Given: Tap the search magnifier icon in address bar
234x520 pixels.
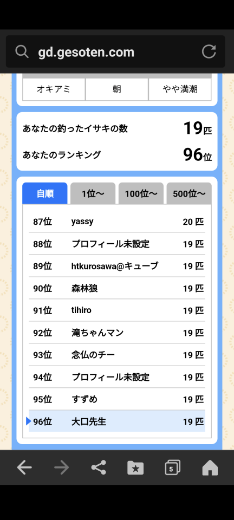Looking at the screenshot, I should tap(22, 52).
